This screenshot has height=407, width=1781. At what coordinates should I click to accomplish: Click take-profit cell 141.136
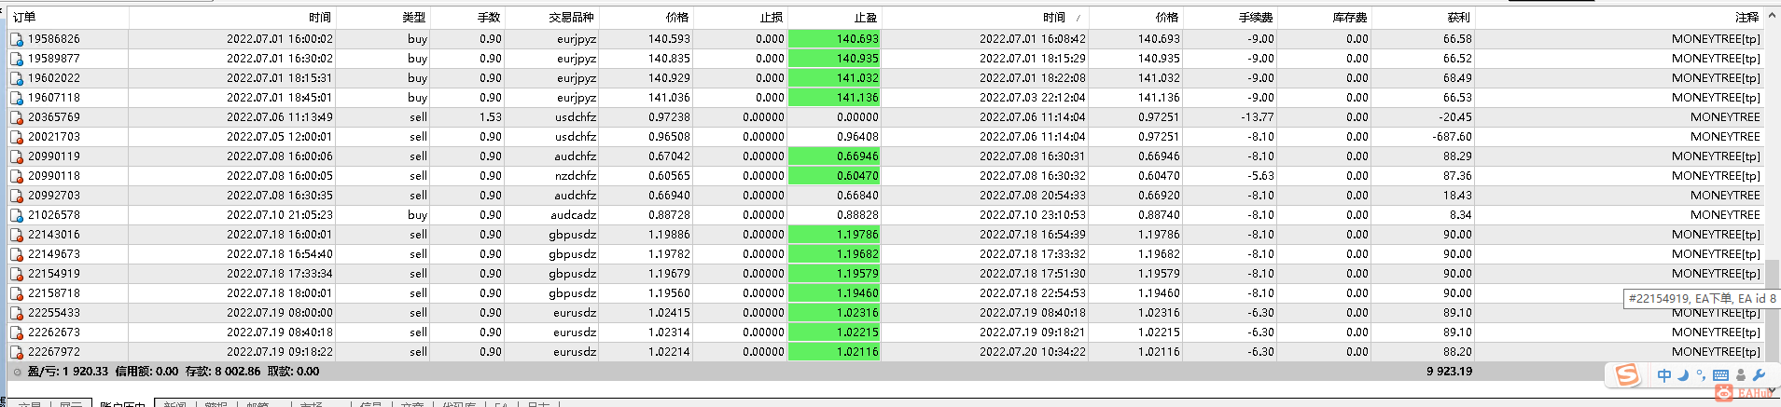coord(835,98)
